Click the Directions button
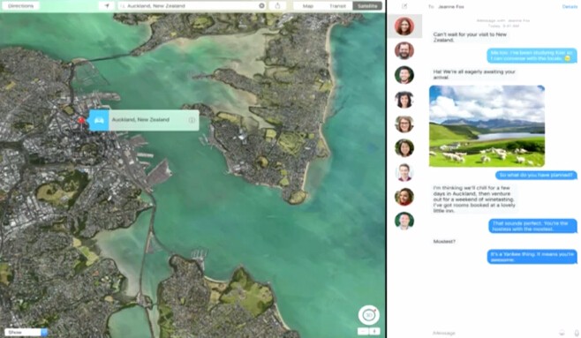 click(x=21, y=6)
